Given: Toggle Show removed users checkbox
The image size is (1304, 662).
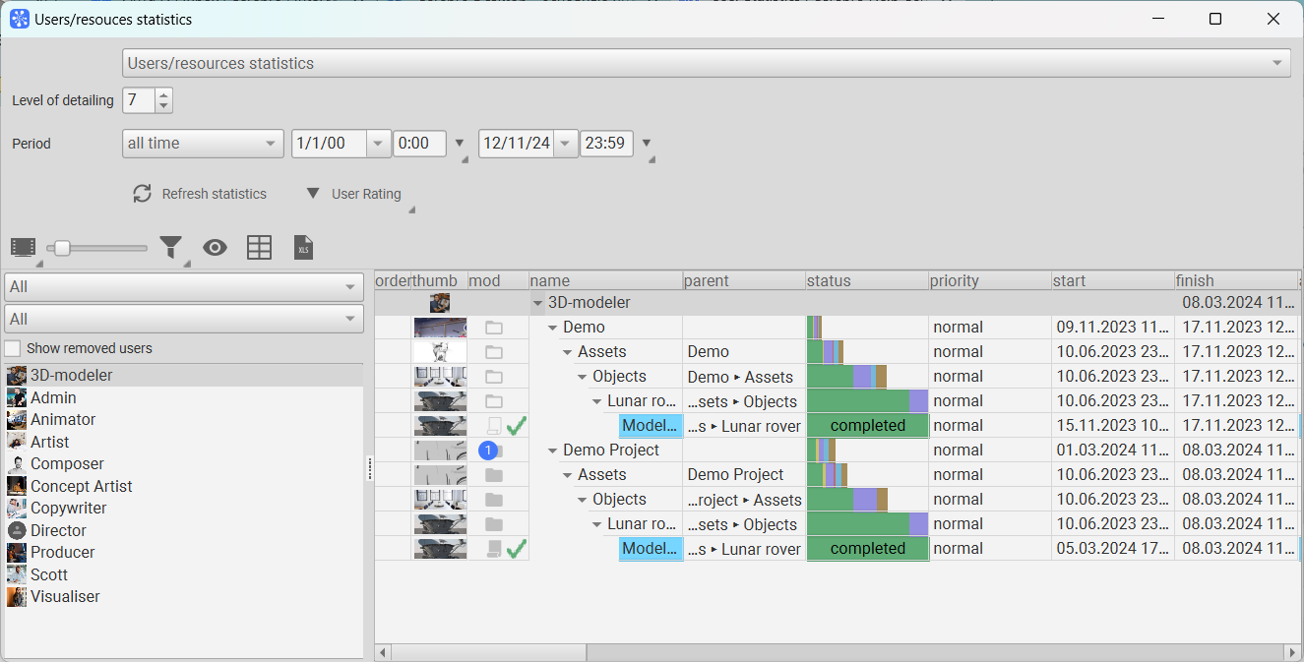Looking at the screenshot, I should pyautogui.click(x=12, y=348).
